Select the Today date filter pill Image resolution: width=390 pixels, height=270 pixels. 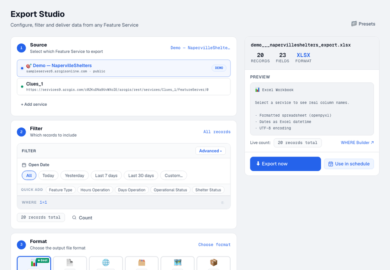(48, 176)
